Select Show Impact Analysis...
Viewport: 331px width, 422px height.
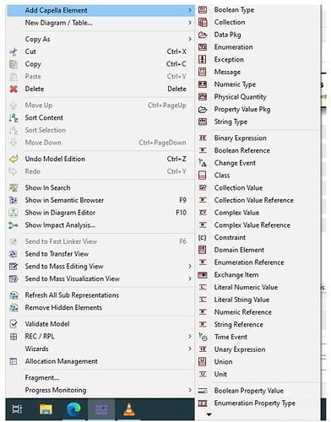click(x=100, y=225)
